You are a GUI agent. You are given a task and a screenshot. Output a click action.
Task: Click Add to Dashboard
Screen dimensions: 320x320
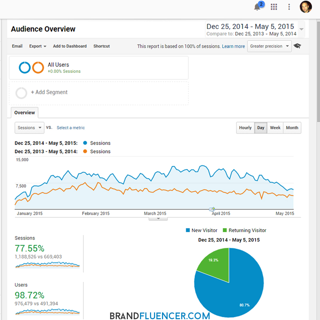[x=70, y=46]
